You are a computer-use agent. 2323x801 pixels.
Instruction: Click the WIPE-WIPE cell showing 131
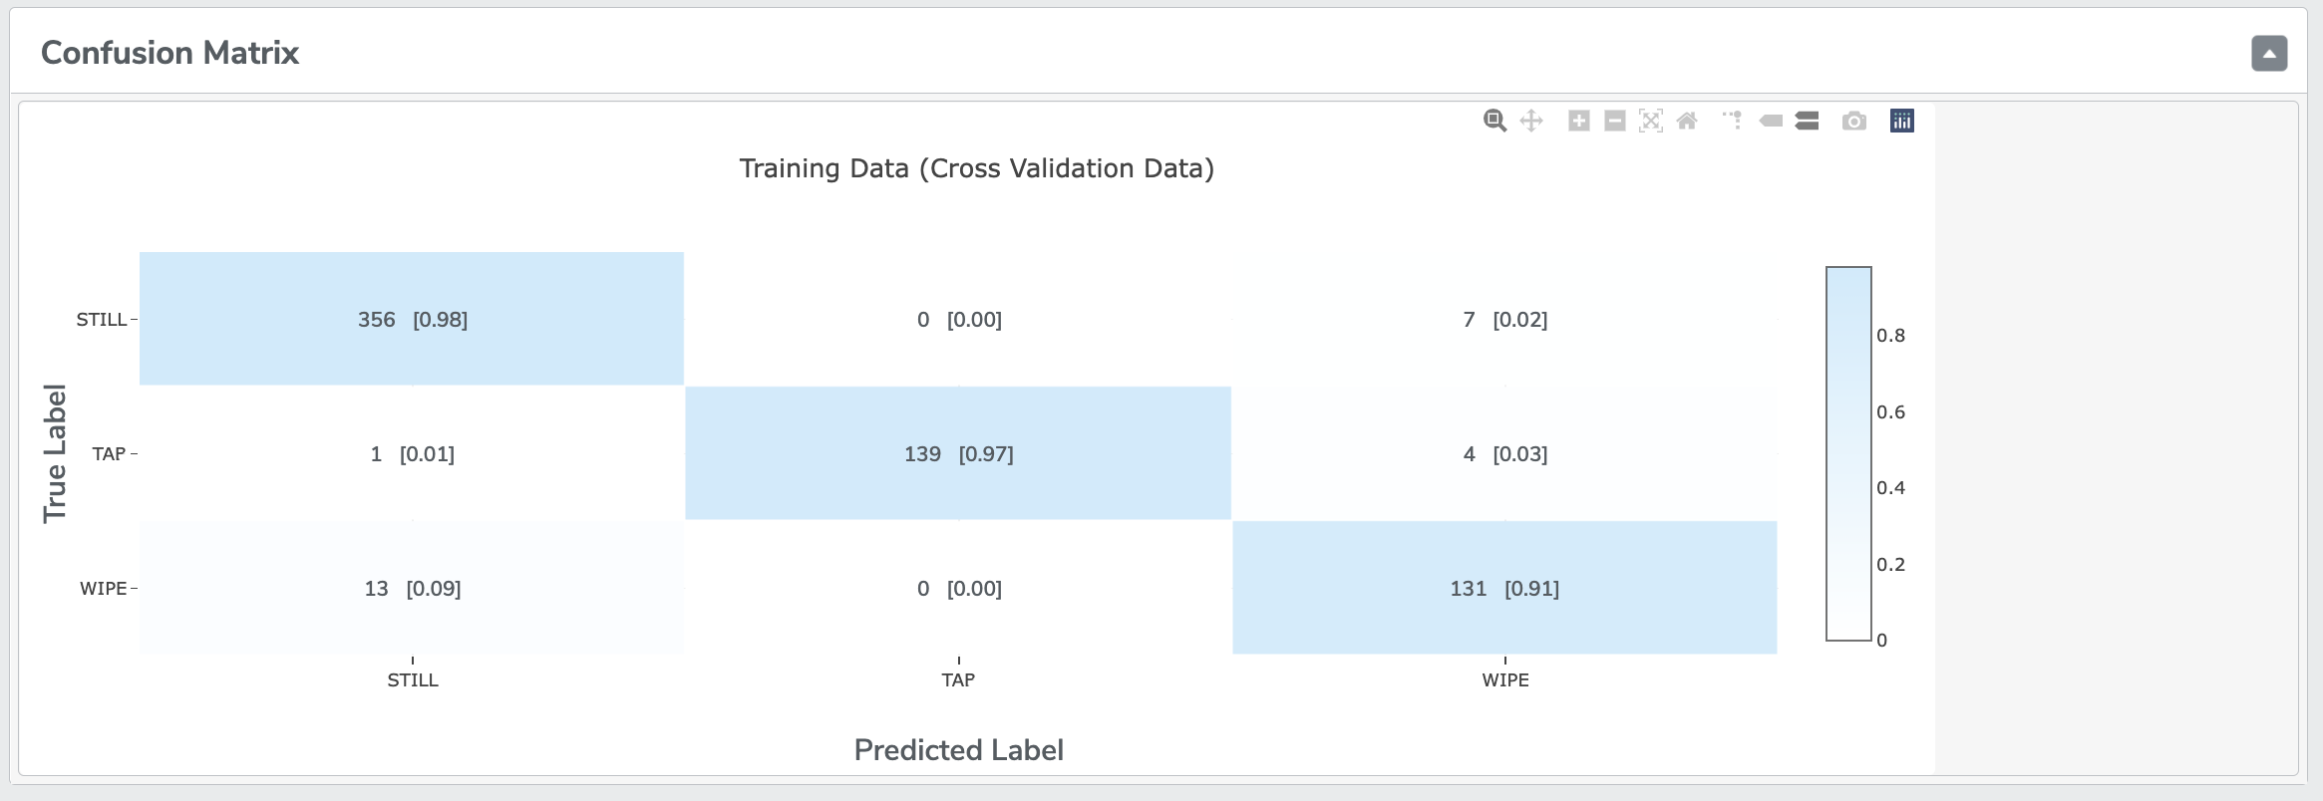(1504, 588)
